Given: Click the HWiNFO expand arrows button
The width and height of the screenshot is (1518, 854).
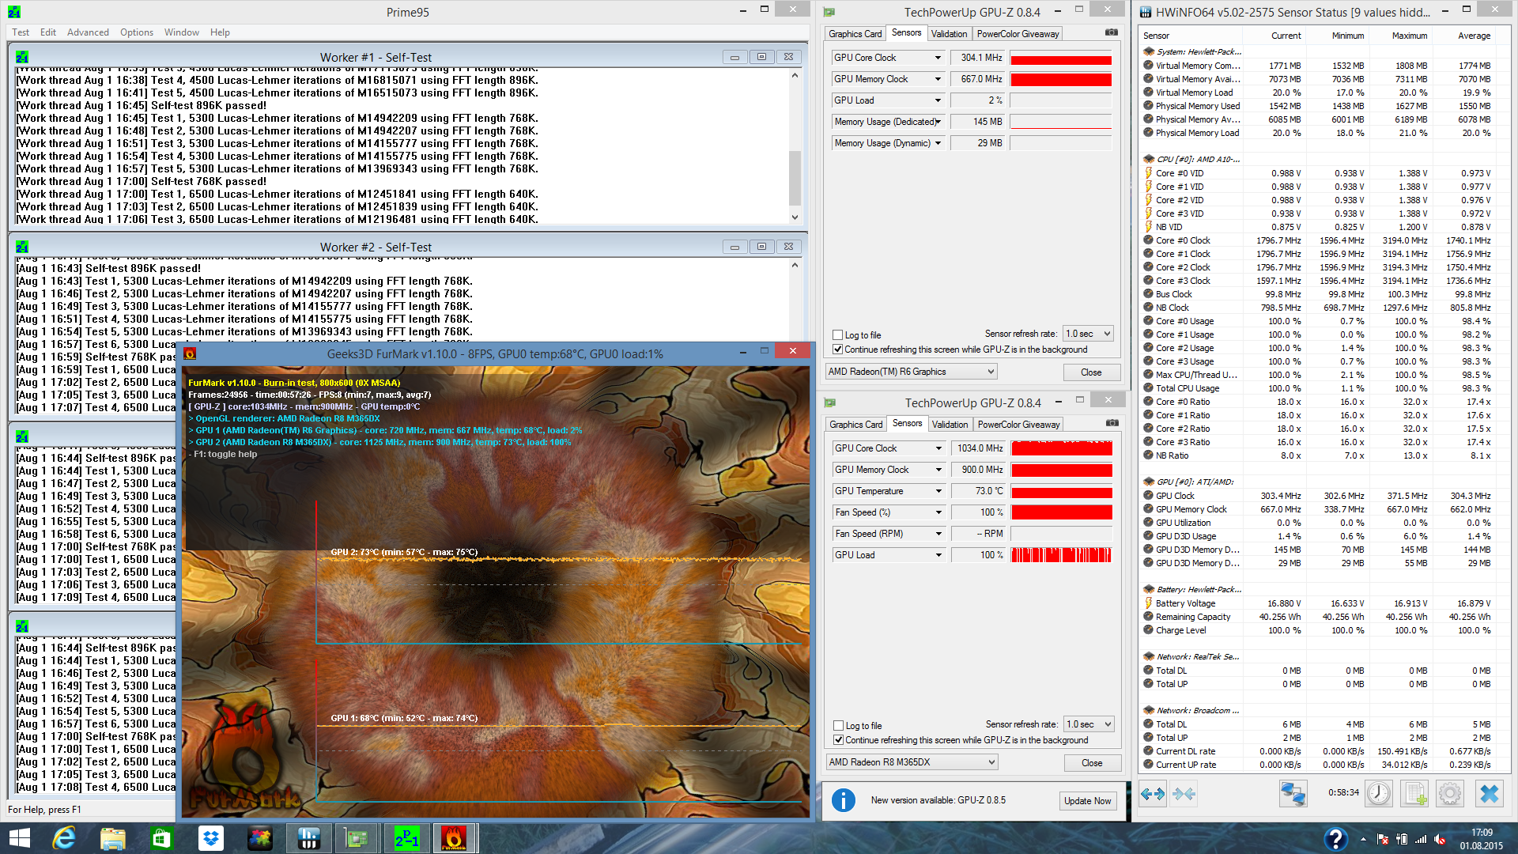Looking at the screenshot, I should coord(1152,794).
